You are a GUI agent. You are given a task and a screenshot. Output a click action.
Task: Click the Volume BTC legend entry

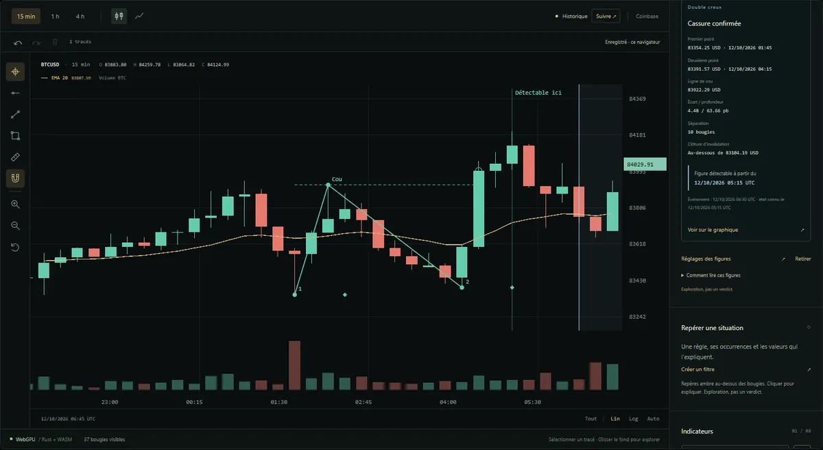112,78
